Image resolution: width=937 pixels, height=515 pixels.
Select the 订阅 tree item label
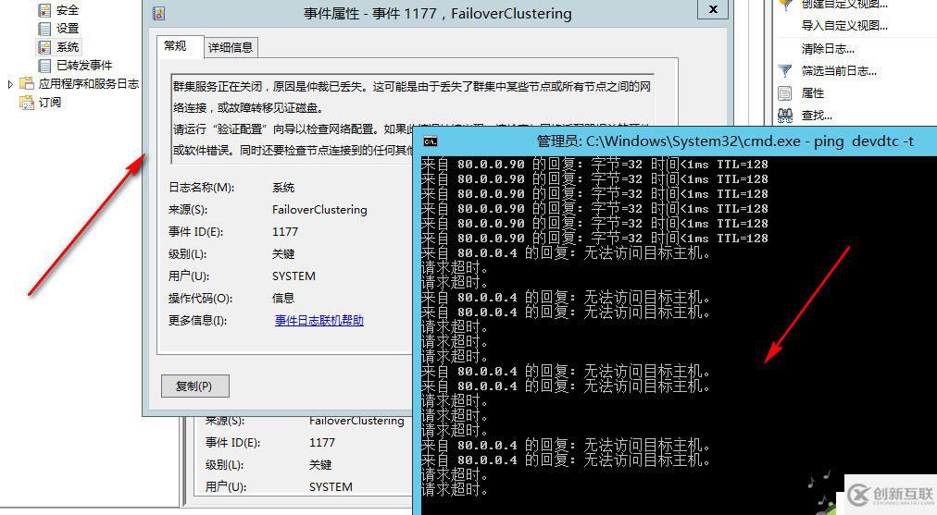pyautogui.click(x=50, y=102)
